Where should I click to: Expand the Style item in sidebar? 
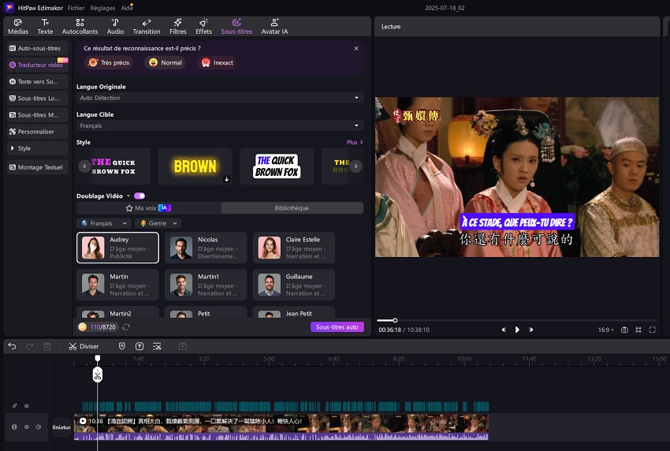[38, 148]
